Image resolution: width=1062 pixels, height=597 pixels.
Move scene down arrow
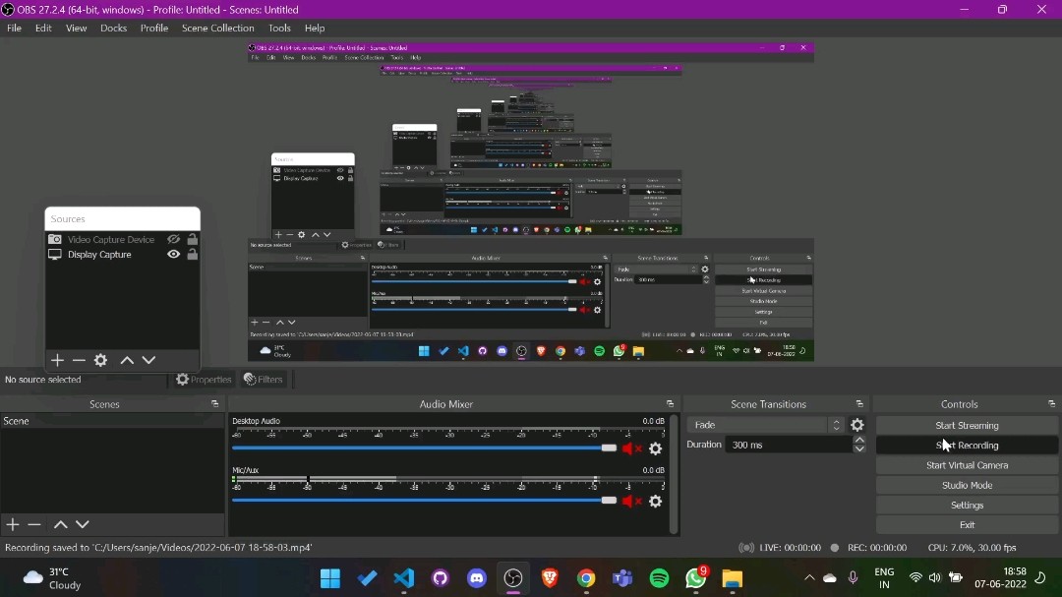pyautogui.click(x=82, y=524)
